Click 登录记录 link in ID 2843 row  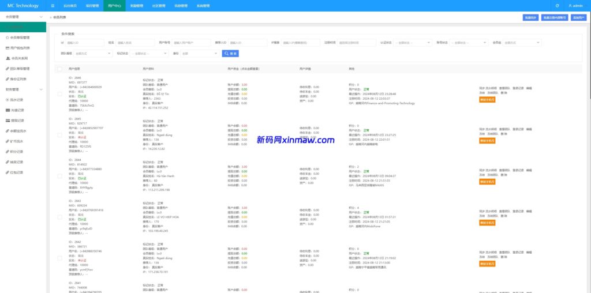click(518, 211)
